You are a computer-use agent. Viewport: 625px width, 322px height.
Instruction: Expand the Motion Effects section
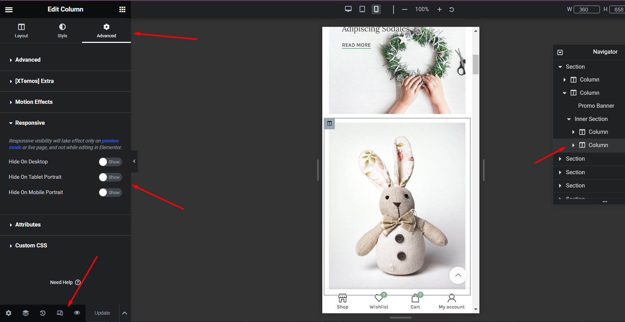click(x=65, y=102)
